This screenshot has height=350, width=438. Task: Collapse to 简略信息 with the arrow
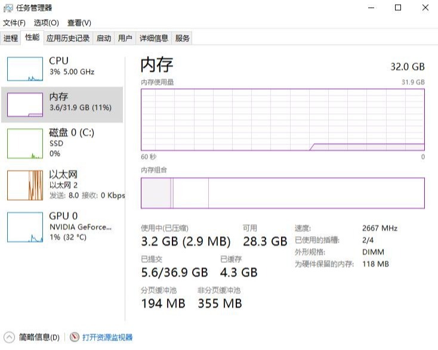coord(9,337)
